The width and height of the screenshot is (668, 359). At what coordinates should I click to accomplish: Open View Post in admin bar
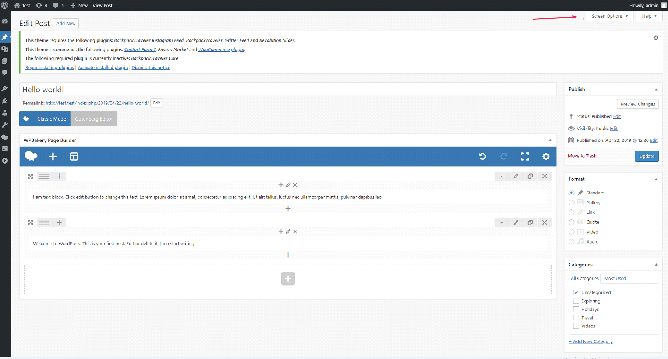[x=102, y=6]
